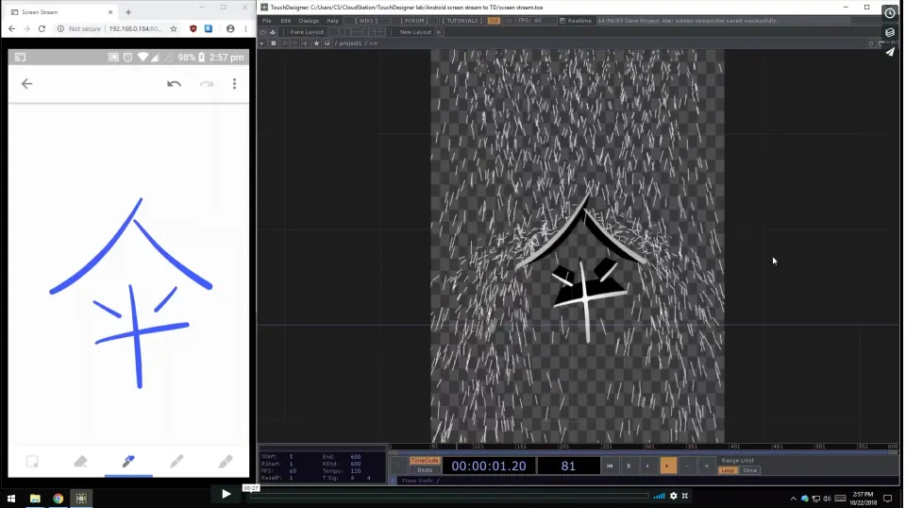Pause the timeline playback
This screenshot has width=906, height=508.
629,466
